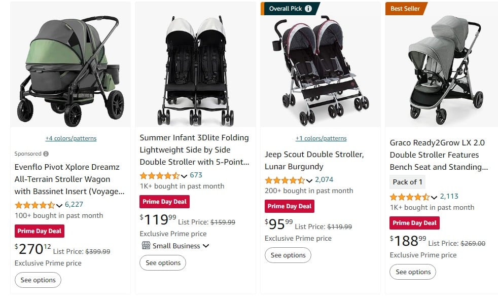Open the +1 colors/patterns link

coord(322,138)
